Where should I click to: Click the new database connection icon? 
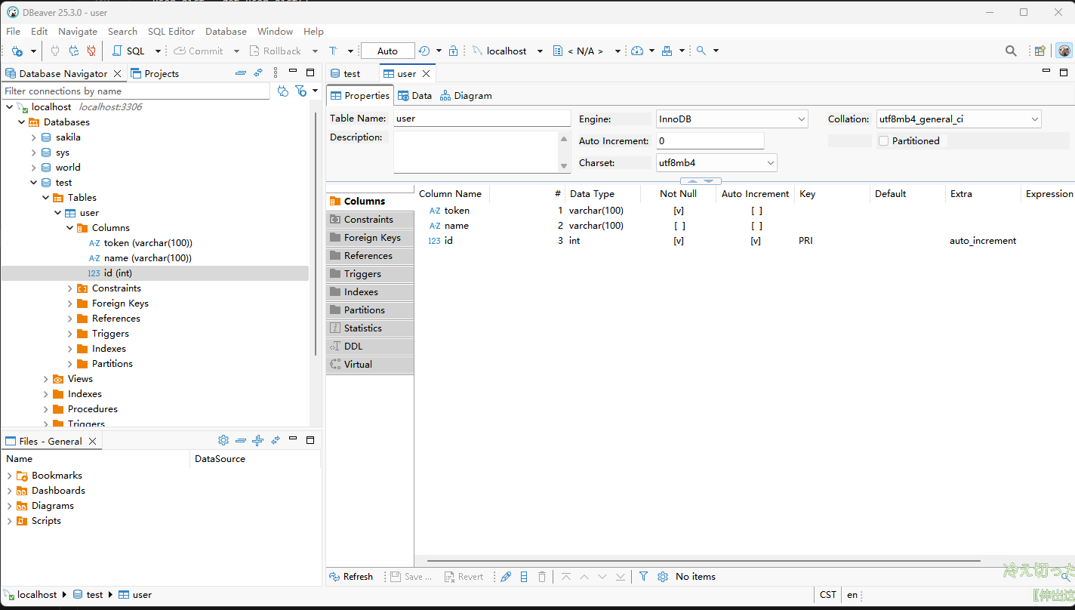17,51
